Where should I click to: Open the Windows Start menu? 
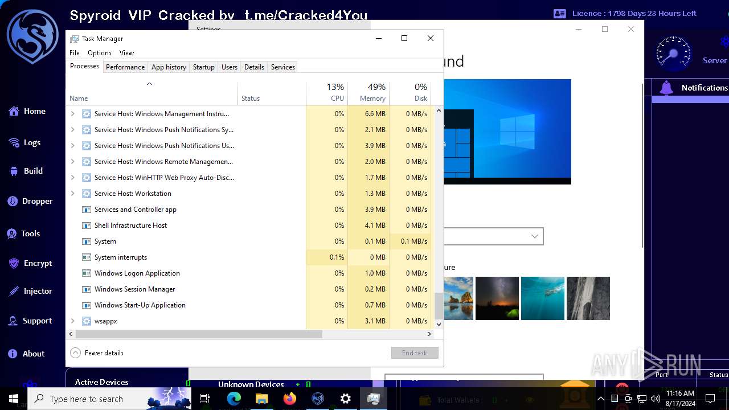tap(14, 399)
